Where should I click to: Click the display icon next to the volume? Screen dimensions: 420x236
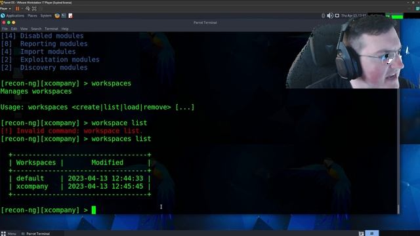pos(337,16)
